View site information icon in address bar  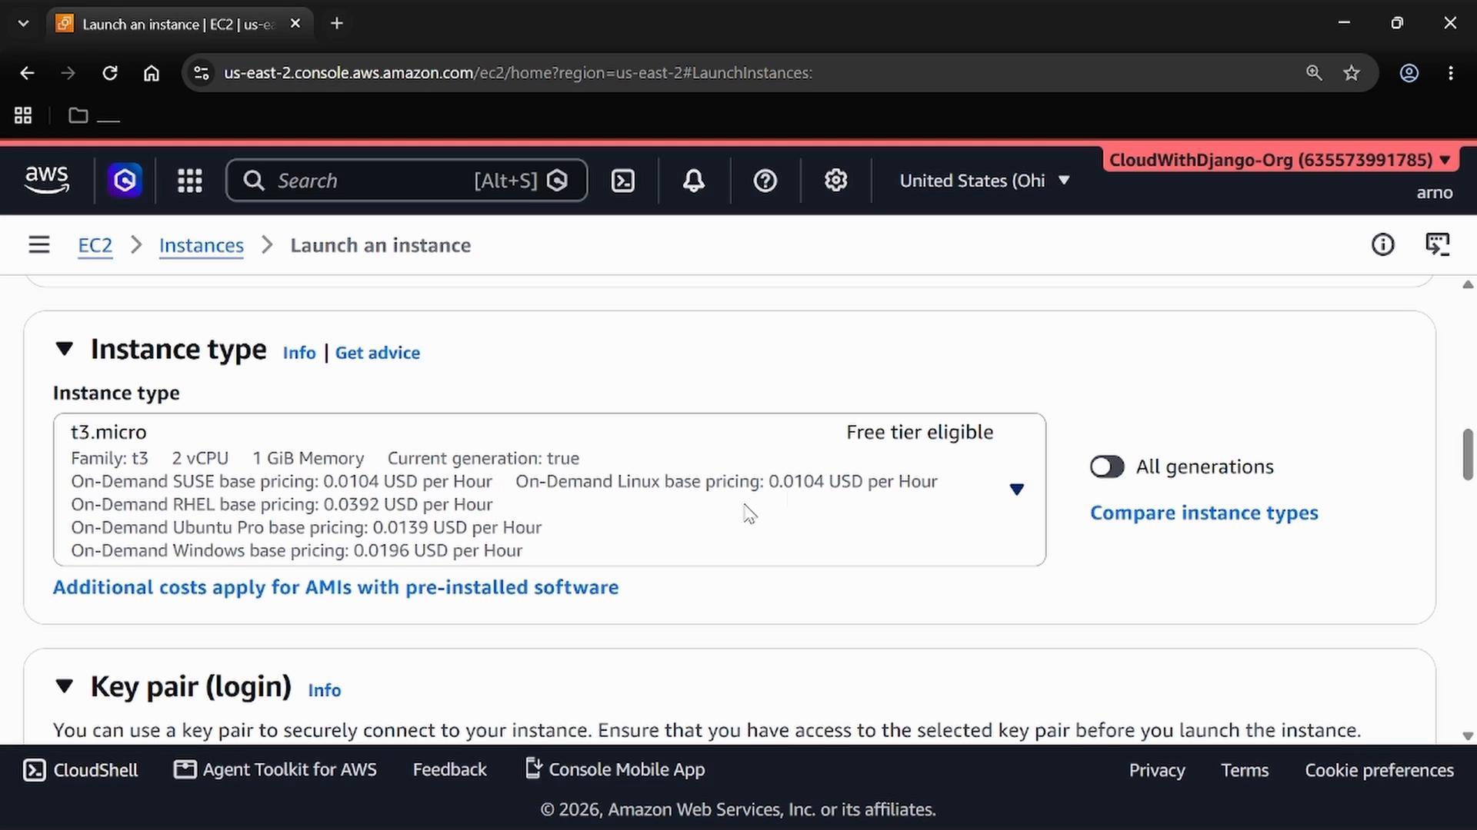click(x=202, y=73)
